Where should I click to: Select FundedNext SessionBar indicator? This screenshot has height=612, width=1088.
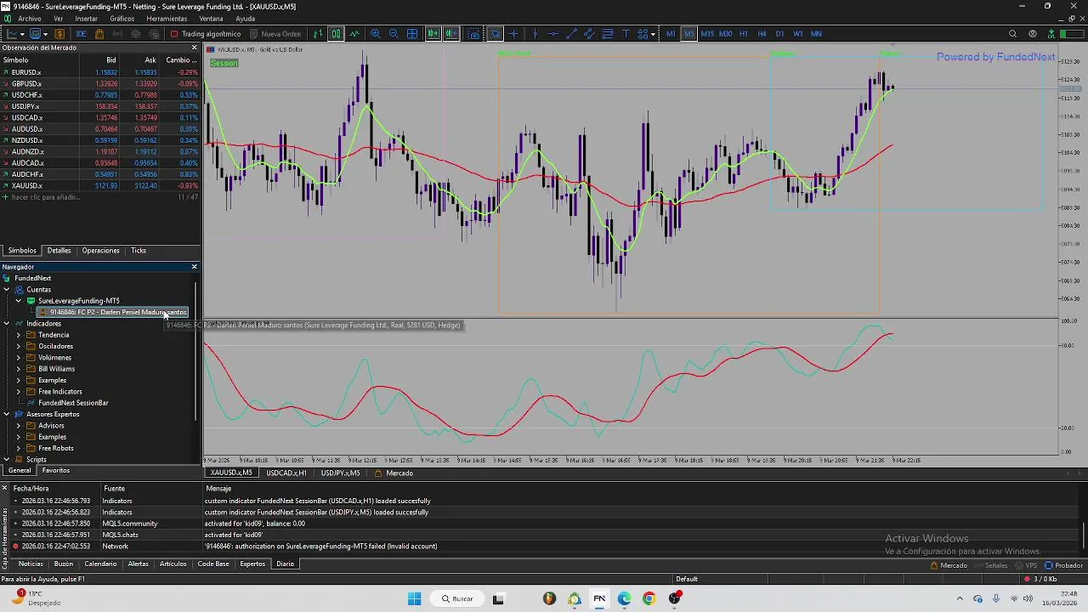73,403
